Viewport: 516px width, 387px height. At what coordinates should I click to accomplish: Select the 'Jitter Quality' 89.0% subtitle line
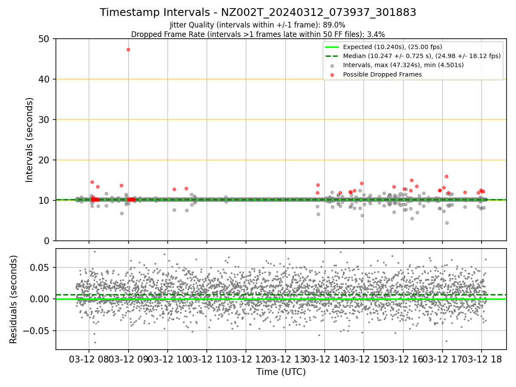tap(258, 25)
